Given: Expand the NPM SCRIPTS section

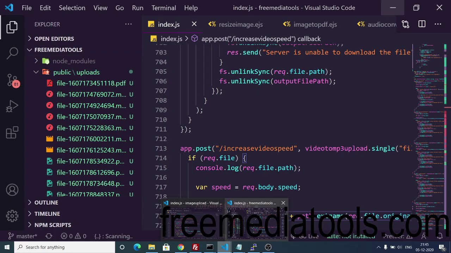Looking at the screenshot, I should click(52, 225).
